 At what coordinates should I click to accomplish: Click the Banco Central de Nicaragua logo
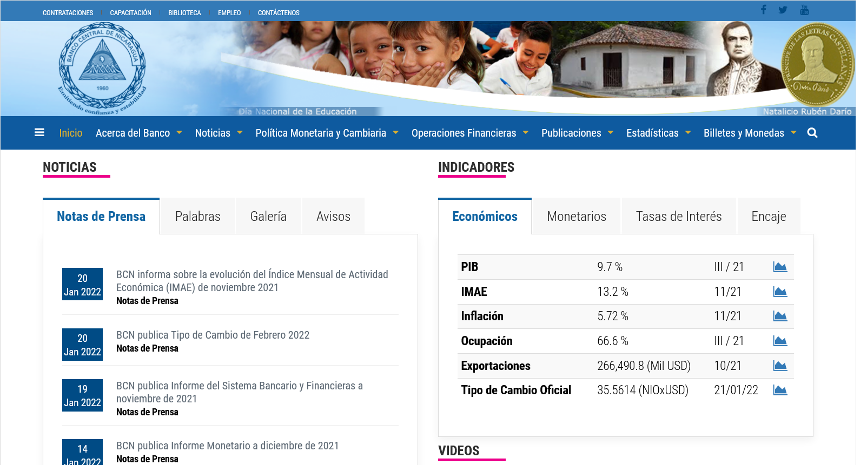(102, 69)
